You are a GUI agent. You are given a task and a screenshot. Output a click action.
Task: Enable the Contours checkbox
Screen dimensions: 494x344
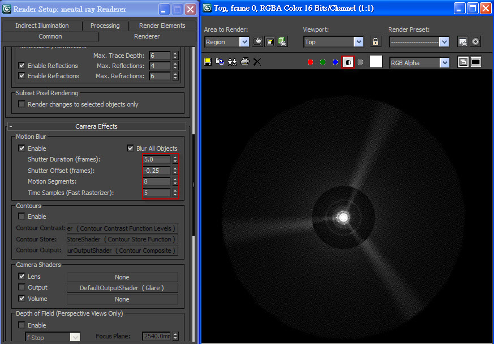point(22,216)
